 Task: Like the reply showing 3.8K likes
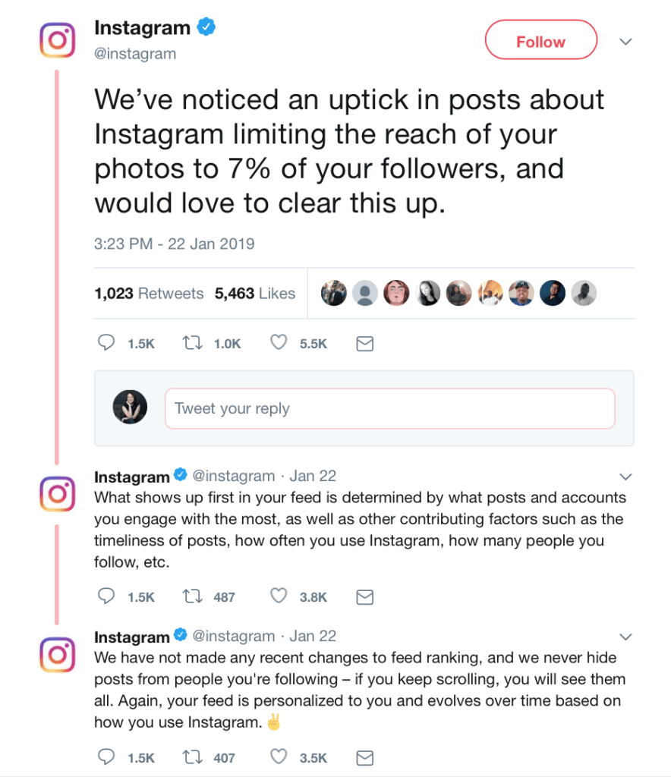[279, 596]
